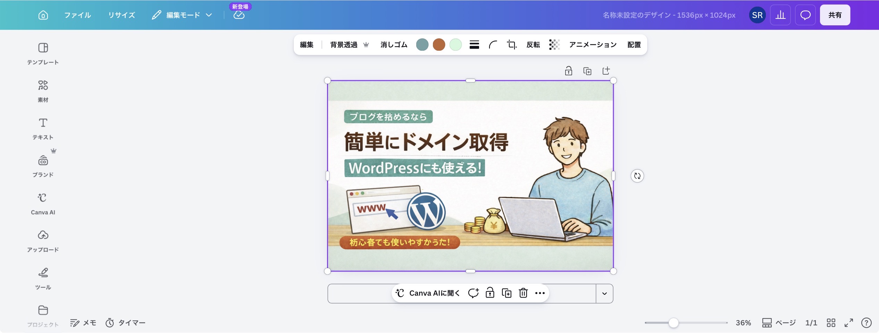The width and height of the screenshot is (879, 333).
Task: Open the 配置 position option
Action: click(634, 44)
